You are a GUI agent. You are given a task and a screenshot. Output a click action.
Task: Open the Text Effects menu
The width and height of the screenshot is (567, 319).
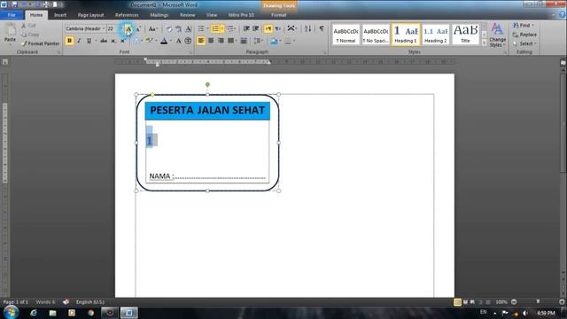(137, 41)
